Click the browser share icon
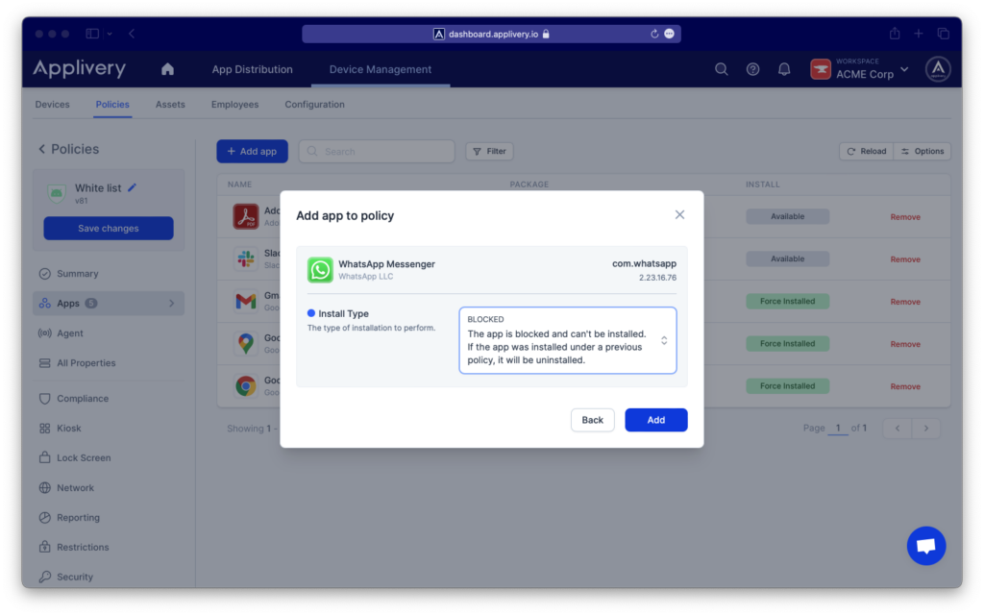Screen dimensions: 984x615 coord(895,34)
